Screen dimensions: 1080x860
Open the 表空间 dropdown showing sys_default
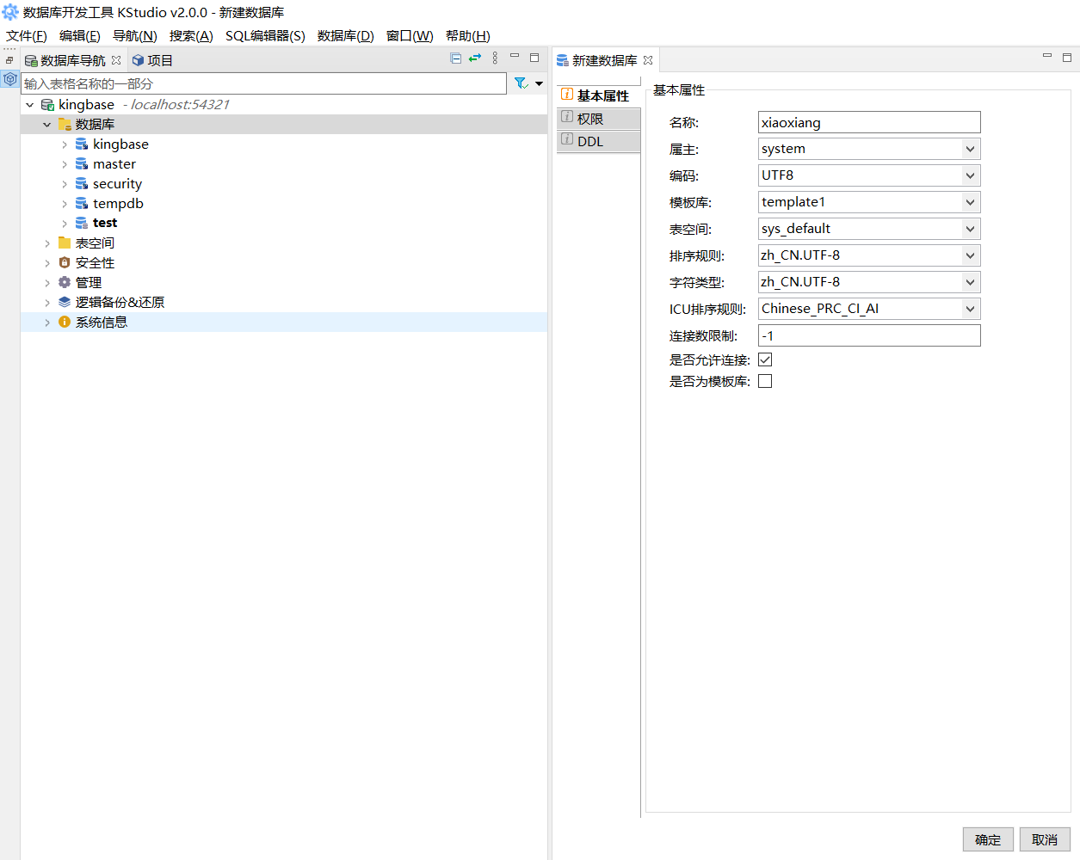(869, 229)
